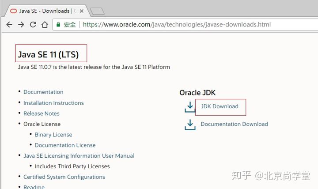The image size is (318, 189).
Task: Close the Java SE - Downloads tab
Action: click(82, 11)
